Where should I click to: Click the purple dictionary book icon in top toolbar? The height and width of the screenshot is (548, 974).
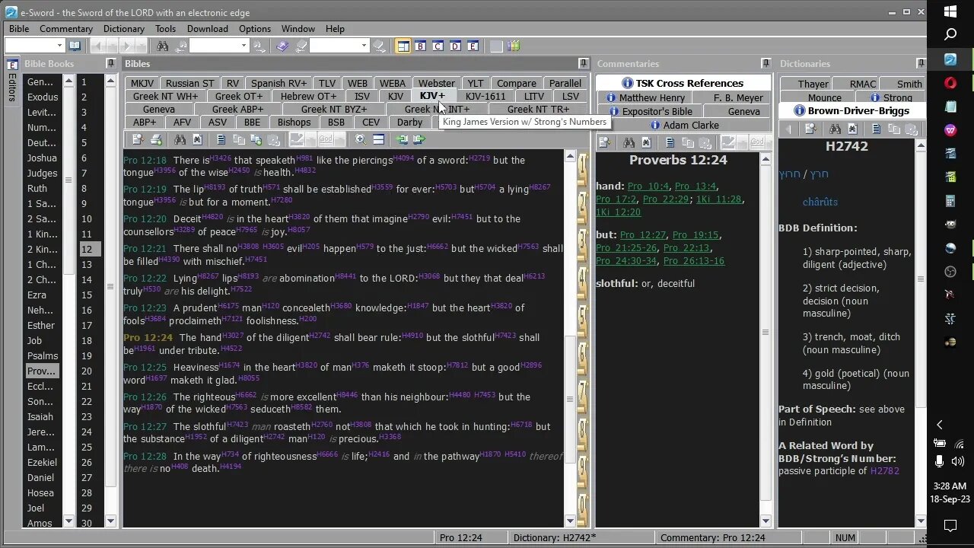coord(282,46)
